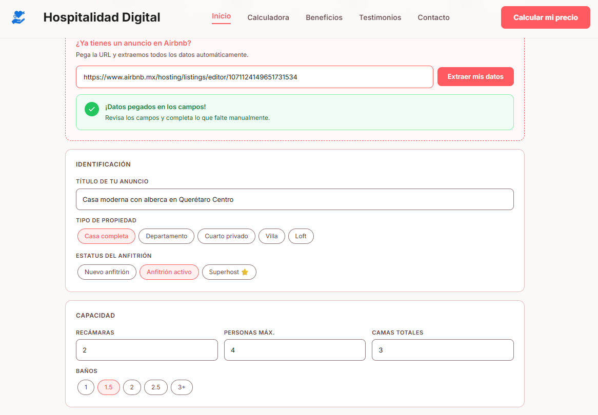Go to the Calculadora section

point(268,17)
